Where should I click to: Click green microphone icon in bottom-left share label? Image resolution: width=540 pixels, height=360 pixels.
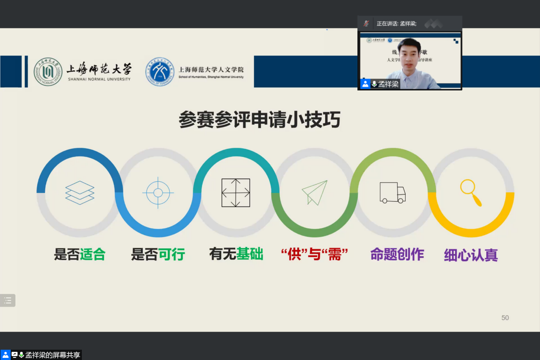(x=21, y=355)
